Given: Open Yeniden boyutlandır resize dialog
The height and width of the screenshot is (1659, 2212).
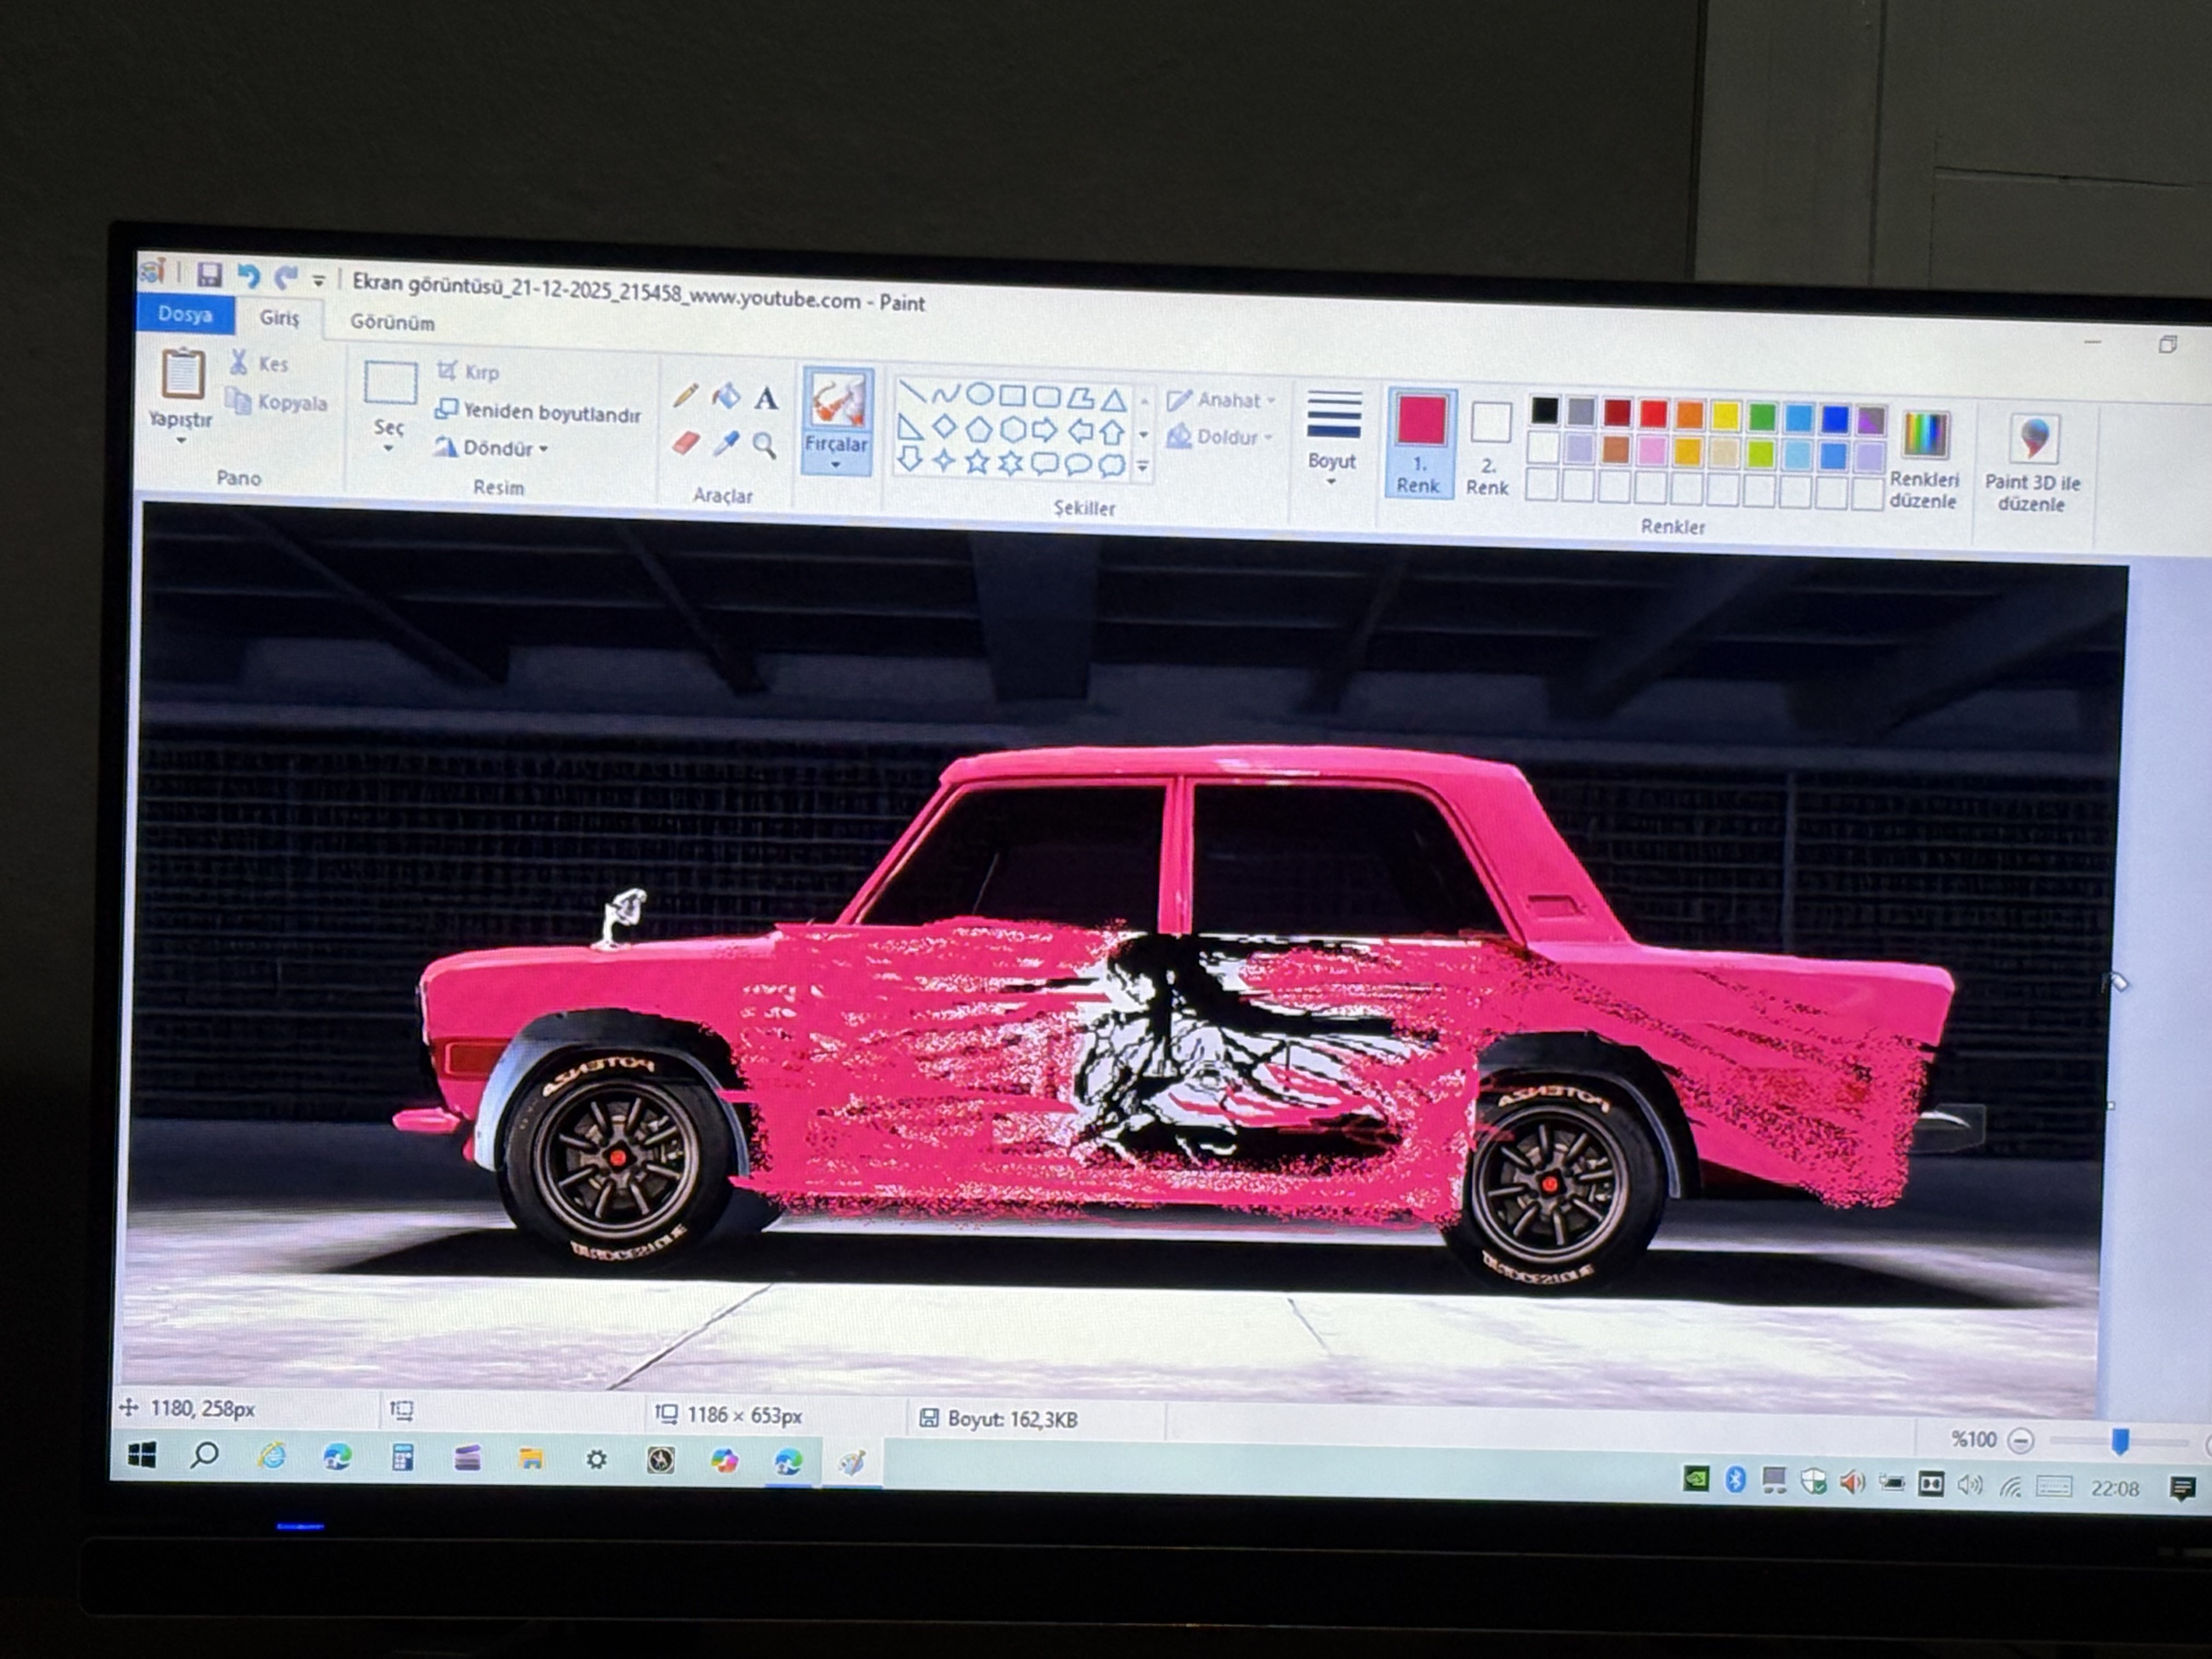Looking at the screenshot, I should [538, 412].
